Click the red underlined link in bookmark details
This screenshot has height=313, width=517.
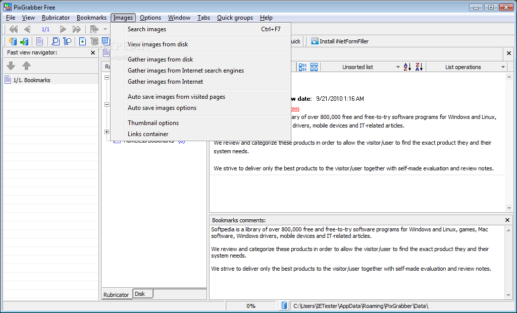coord(295,108)
